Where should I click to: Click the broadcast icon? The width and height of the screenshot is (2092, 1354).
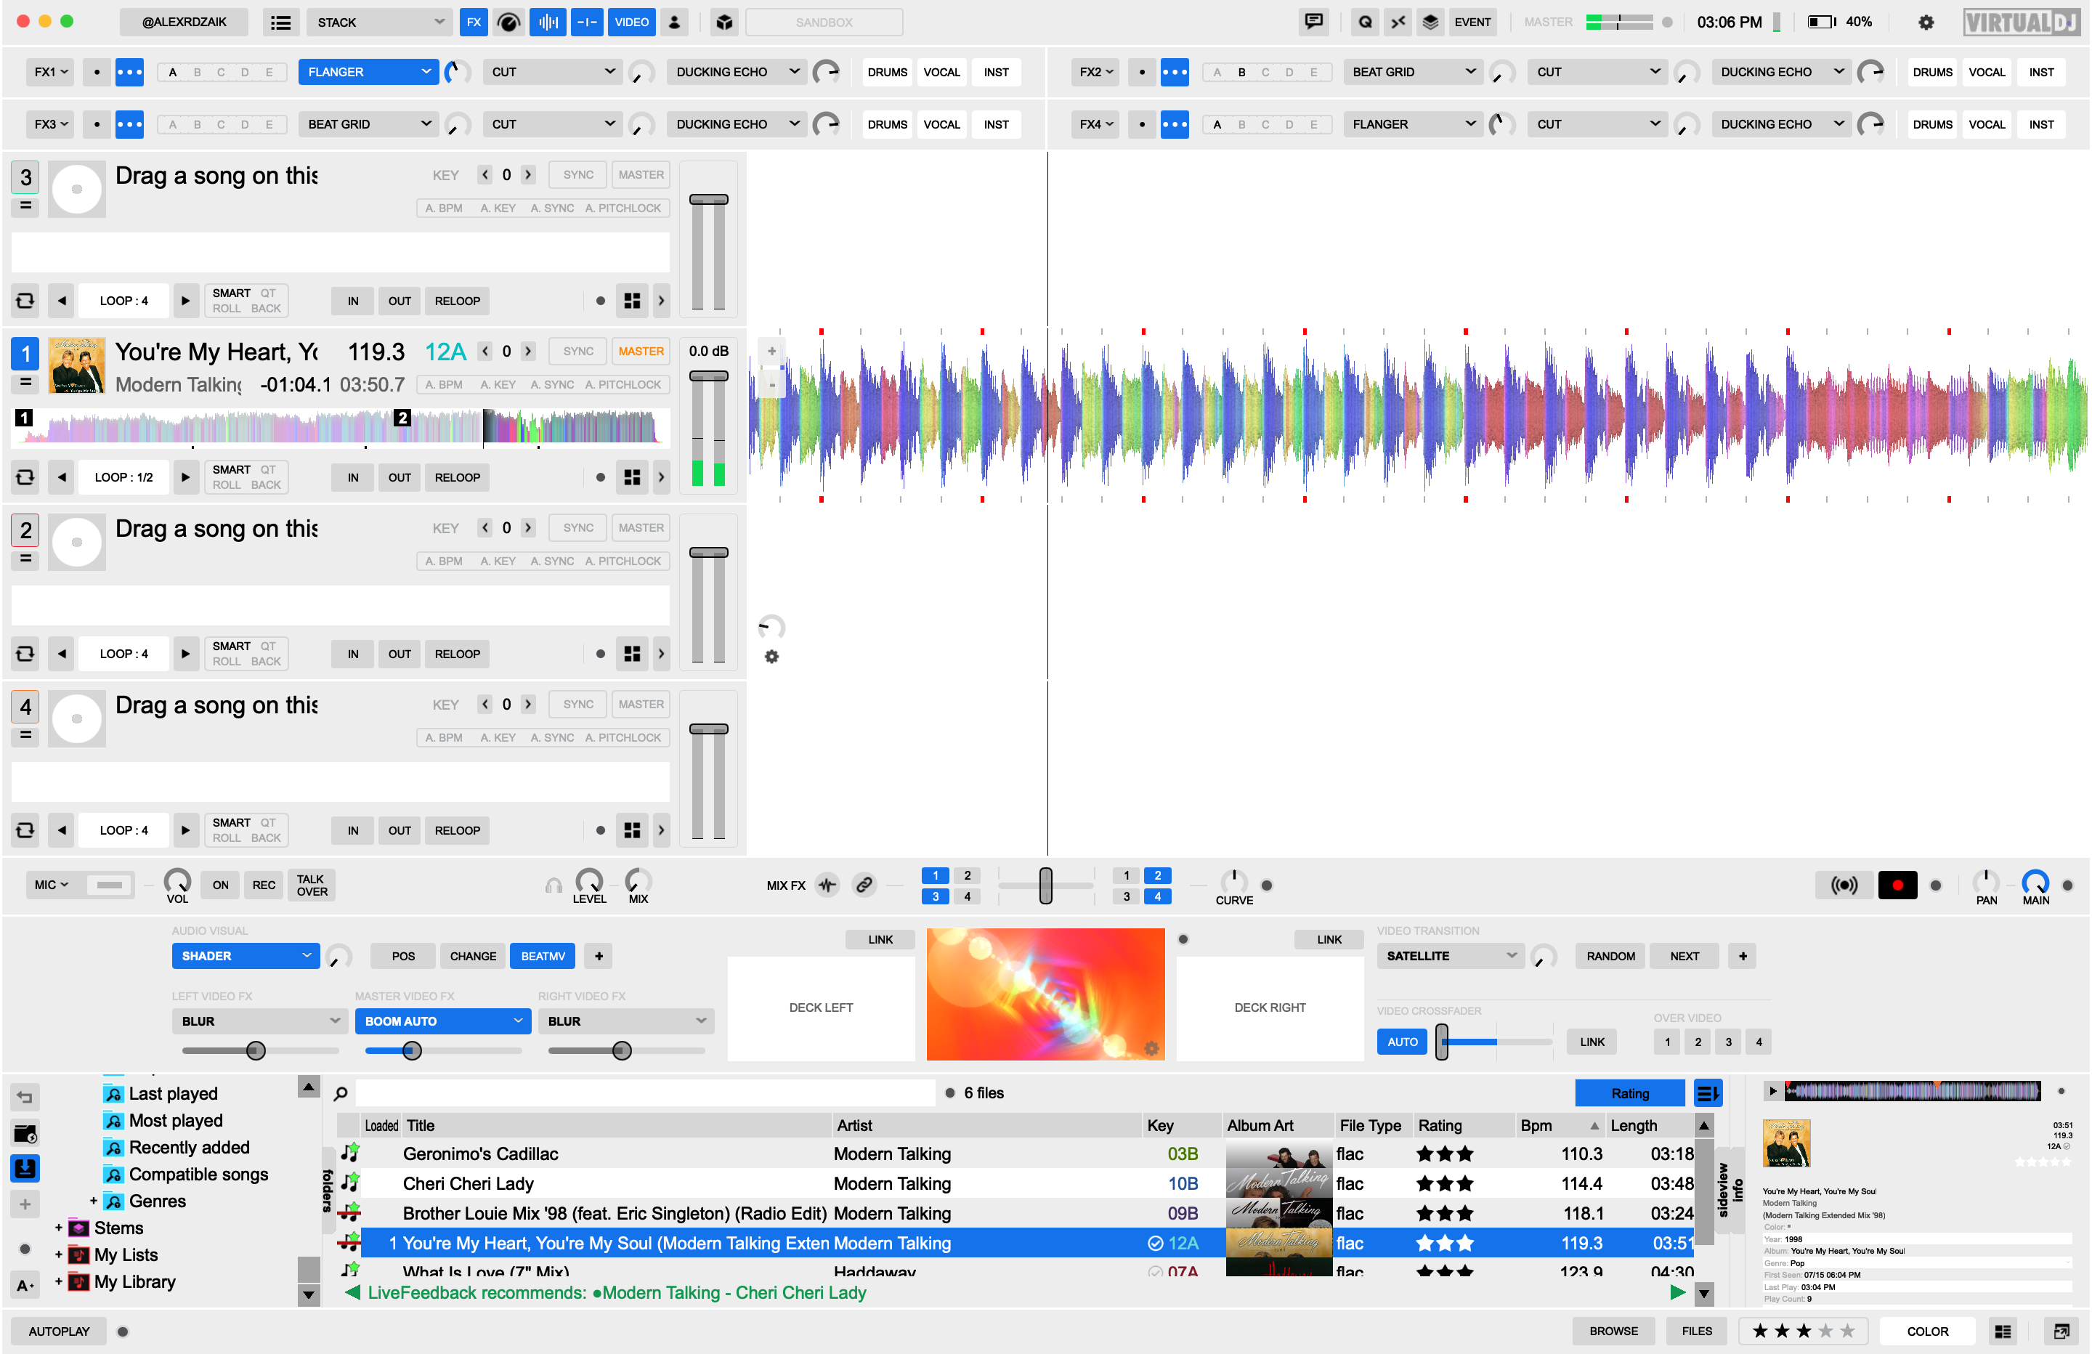[x=1844, y=885]
